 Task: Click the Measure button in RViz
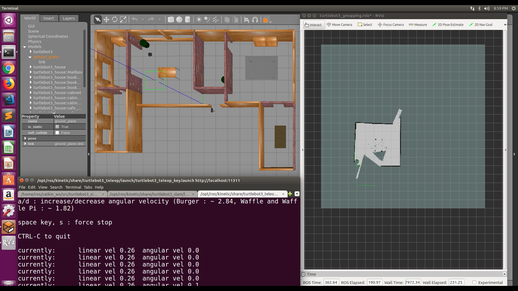(418, 25)
